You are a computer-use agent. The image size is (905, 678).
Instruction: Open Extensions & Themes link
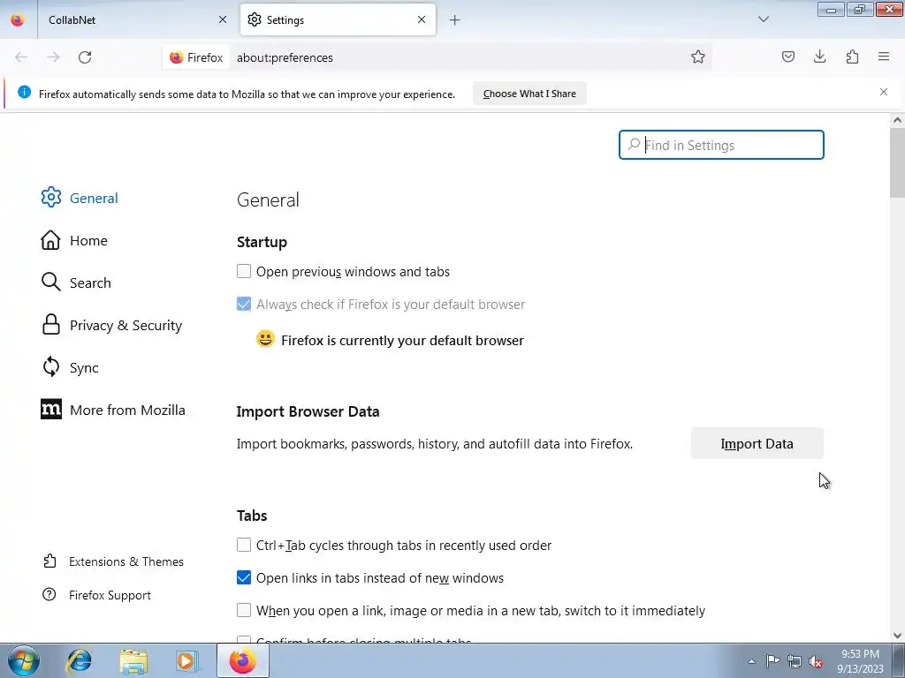[113, 561]
